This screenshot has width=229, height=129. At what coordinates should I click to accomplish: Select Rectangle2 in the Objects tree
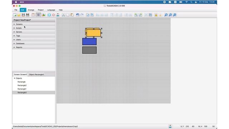click(22, 85)
